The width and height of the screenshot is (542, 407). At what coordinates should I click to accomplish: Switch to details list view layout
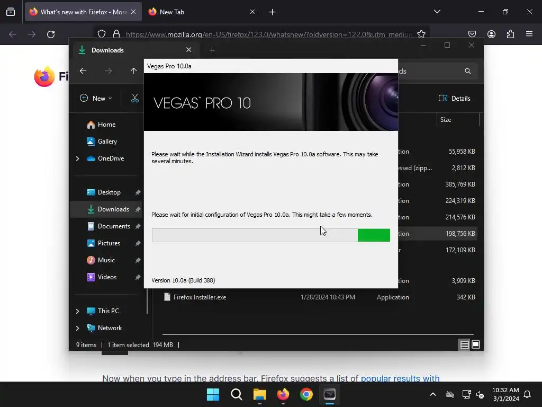tap(464, 344)
